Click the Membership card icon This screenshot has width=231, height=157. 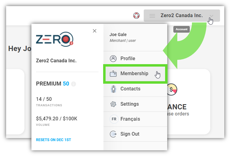click(x=113, y=74)
